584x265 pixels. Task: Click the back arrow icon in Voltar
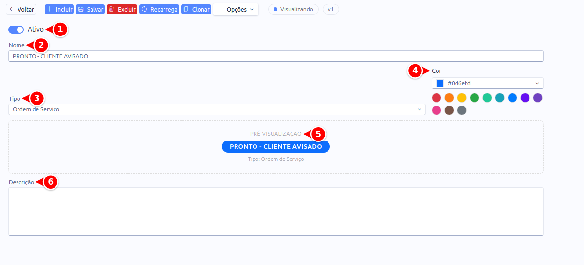pos(12,9)
